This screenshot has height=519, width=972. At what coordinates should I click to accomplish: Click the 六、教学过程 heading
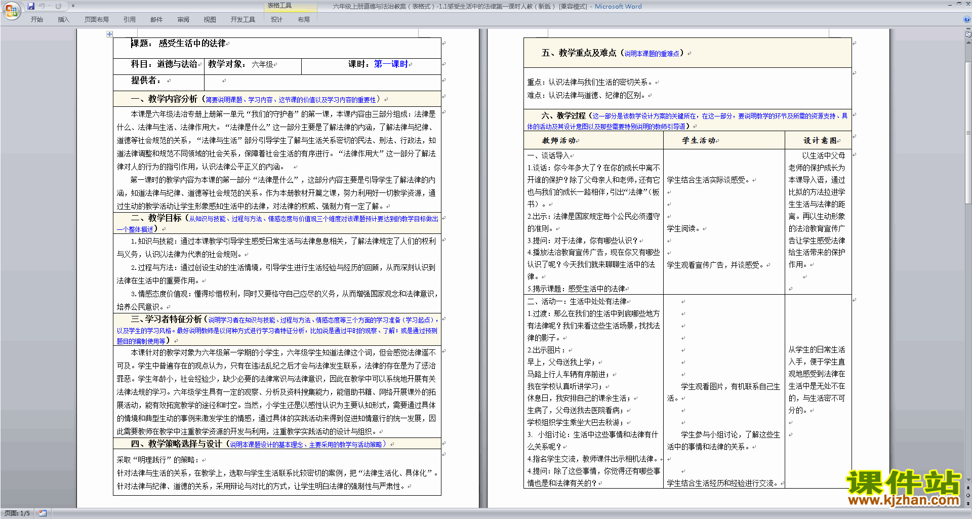pos(563,115)
